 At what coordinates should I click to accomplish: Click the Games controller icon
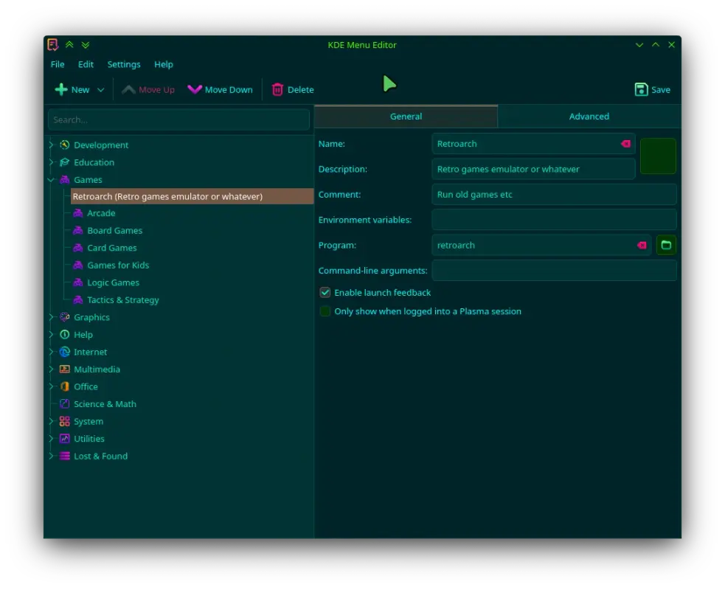pyautogui.click(x=65, y=179)
